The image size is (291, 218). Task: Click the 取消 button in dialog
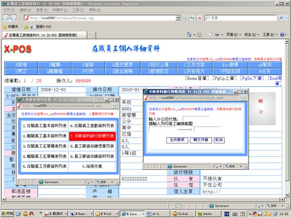tap(219, 140)
